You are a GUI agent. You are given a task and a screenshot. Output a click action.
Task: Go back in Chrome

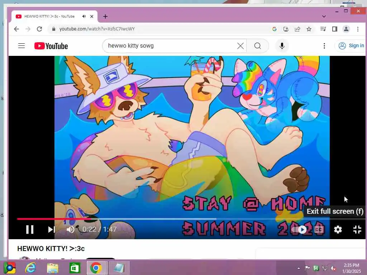16,29
